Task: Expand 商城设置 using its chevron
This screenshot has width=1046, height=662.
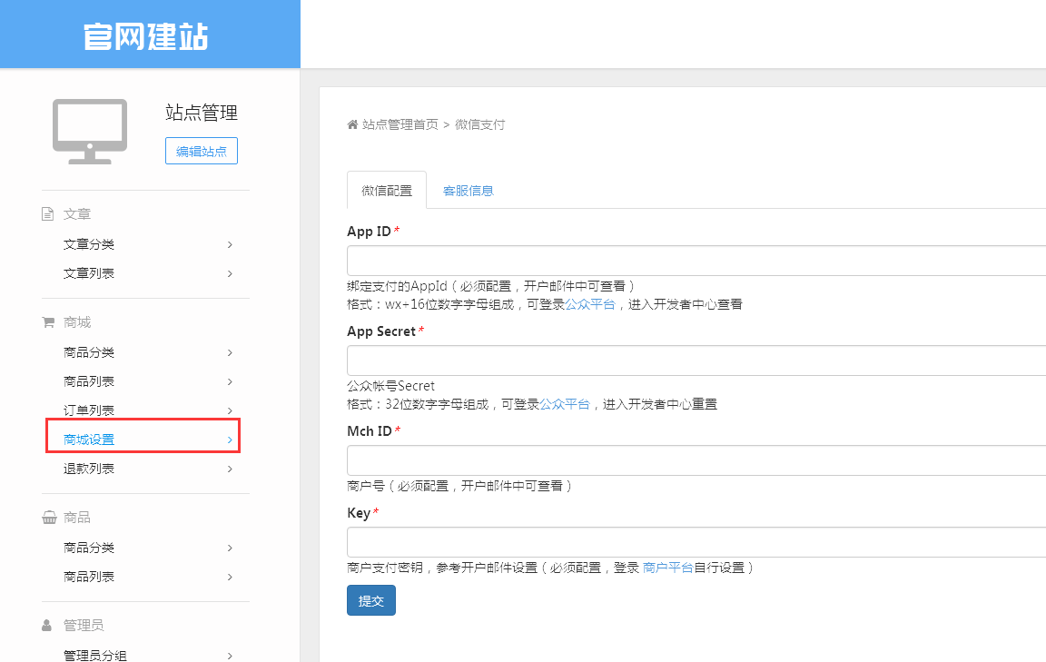Action: 230,440
